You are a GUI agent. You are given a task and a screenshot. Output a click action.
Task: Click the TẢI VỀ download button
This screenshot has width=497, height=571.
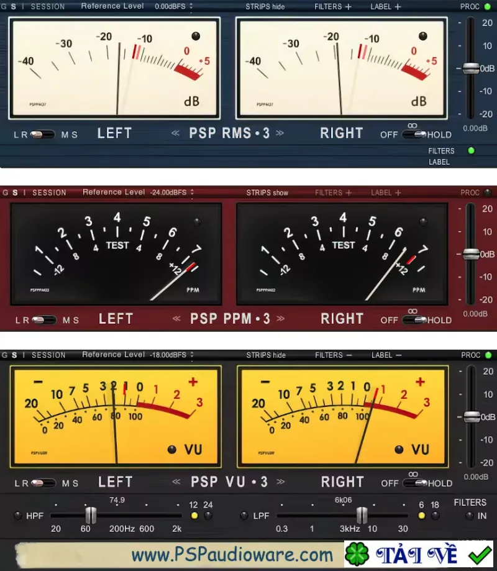click(419, 554)
